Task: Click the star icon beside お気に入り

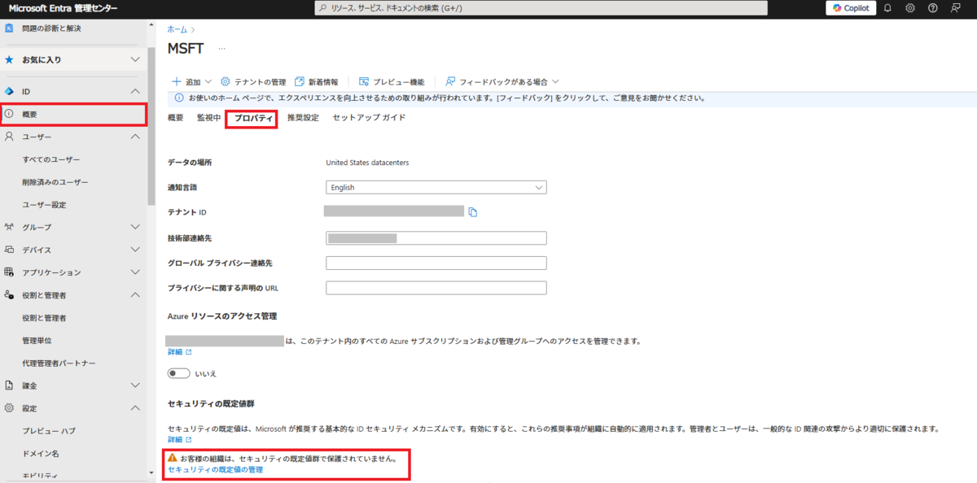Action: click(x=9, y=59)
